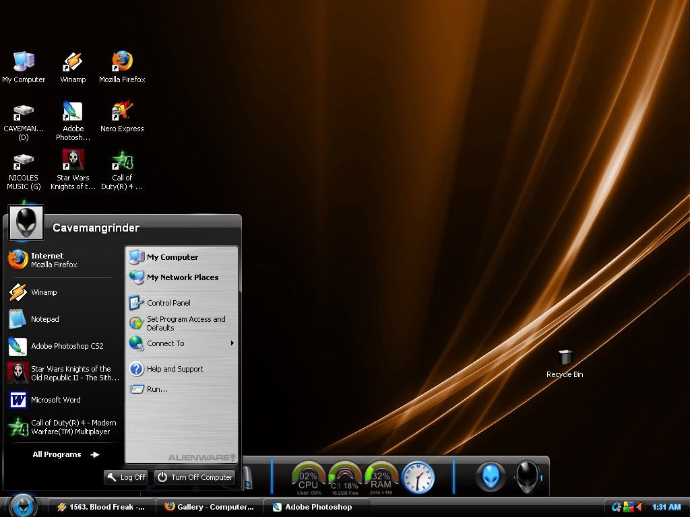Screen dimensions: 690x517
Task: Open Control Panel from the Start menu
Action: pos(182,303)
